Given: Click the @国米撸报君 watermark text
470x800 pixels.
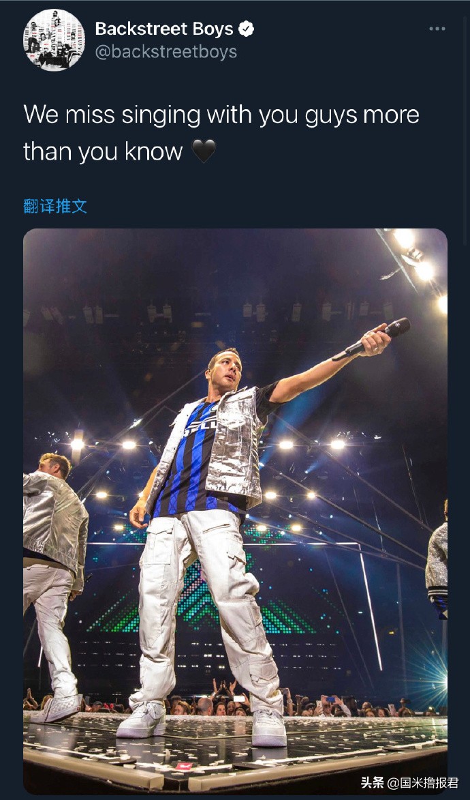Looking at the screenshot, I should click(x=423, y=782).
